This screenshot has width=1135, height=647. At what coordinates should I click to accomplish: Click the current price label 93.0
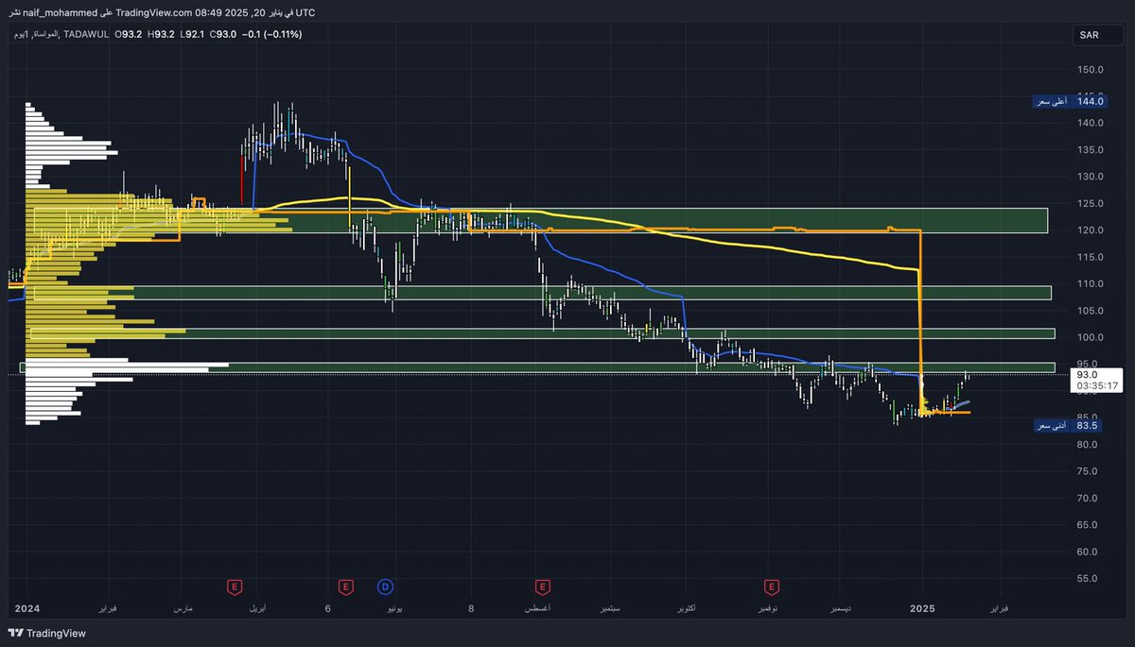pos(1086,374)
